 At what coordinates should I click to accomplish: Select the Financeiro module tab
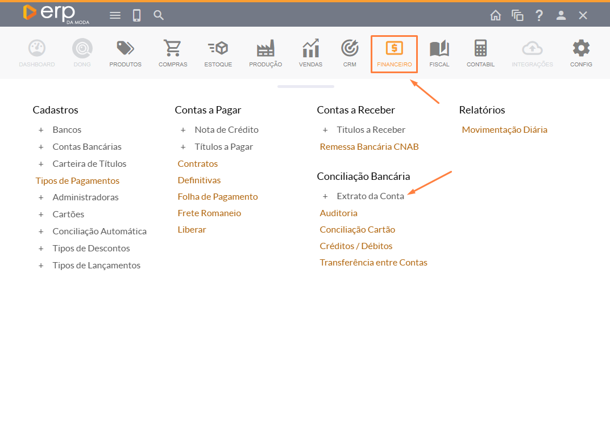click(x=394, y=54)
